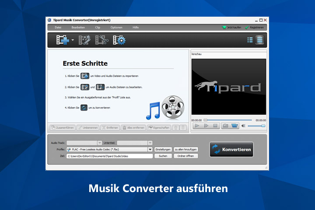This screenshot has width=315, height=210.
Task: Click the Zusammenführen button
Action: 63,128
